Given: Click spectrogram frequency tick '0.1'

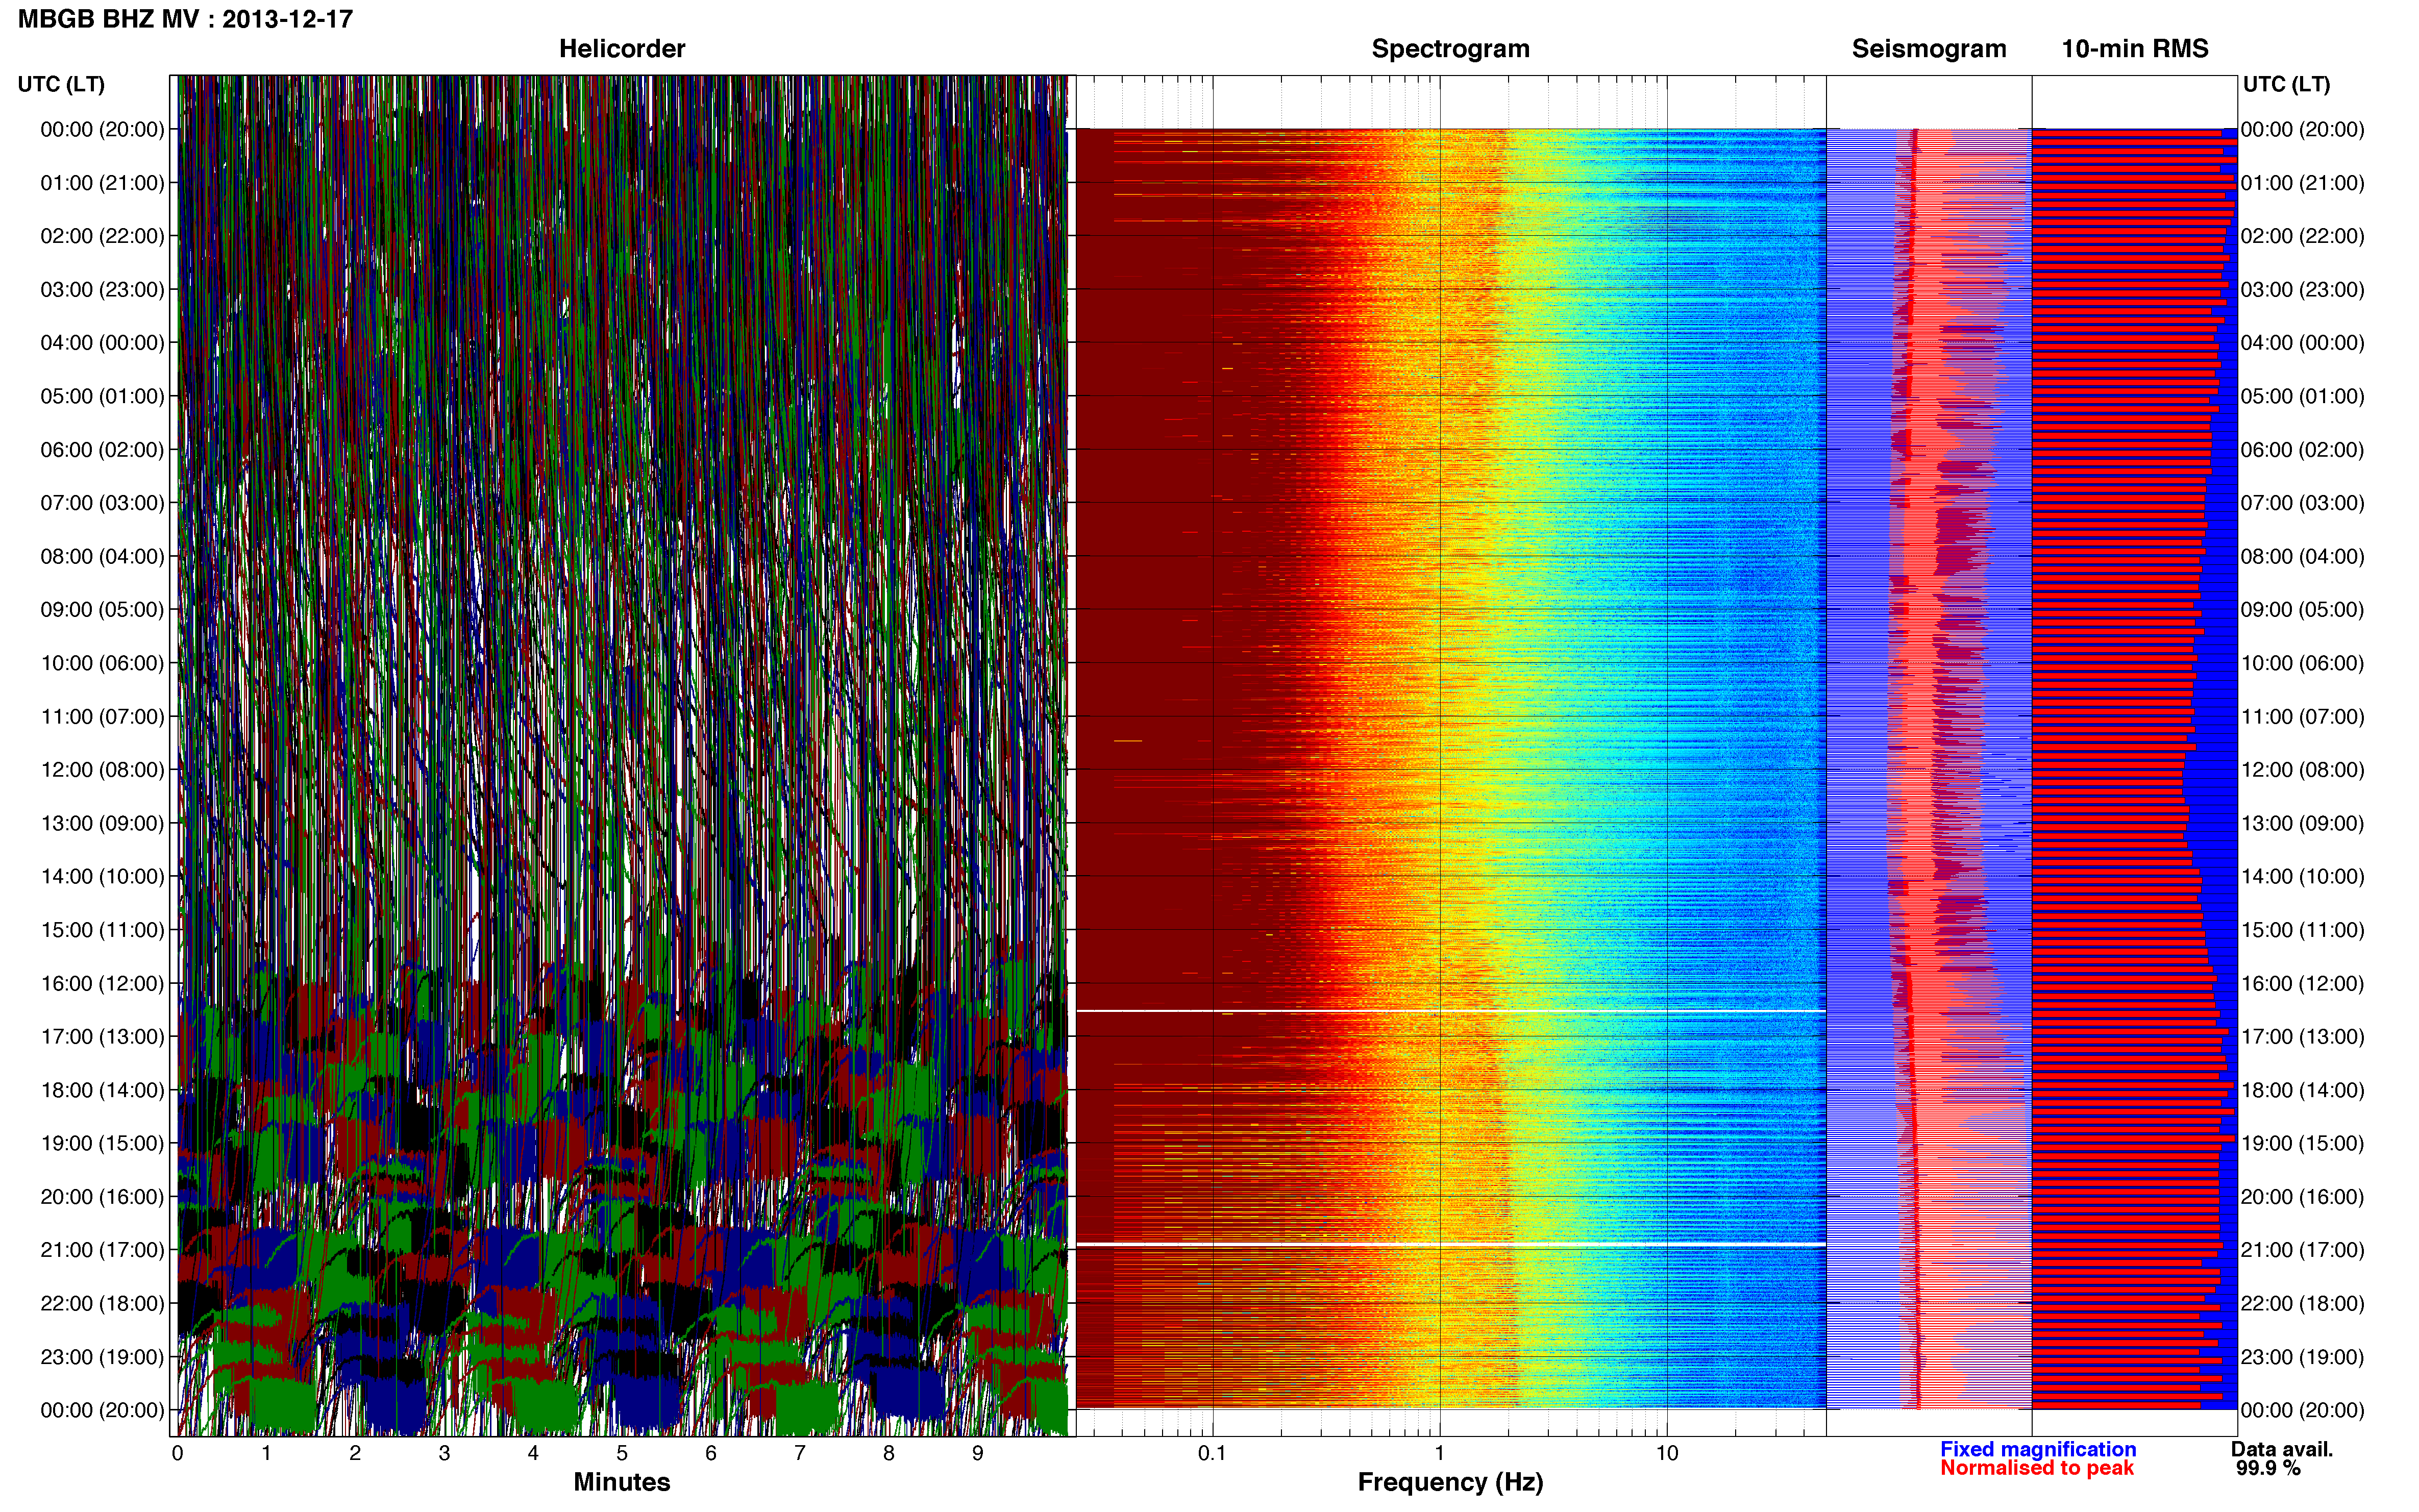Looking at the screenshot, I should click(x=1212, y=1453).
